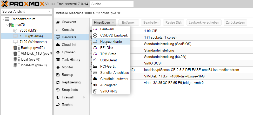This screenshot has width=253, height=115.
Task: Click the Snapshots history icon
Action: tap(58, 90)
